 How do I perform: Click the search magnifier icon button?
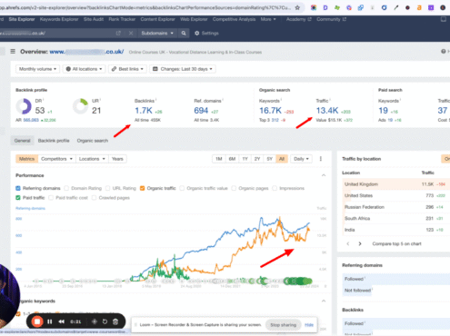(184, 34)
